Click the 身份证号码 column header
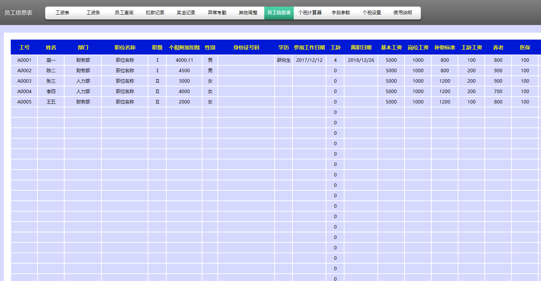 246,48
